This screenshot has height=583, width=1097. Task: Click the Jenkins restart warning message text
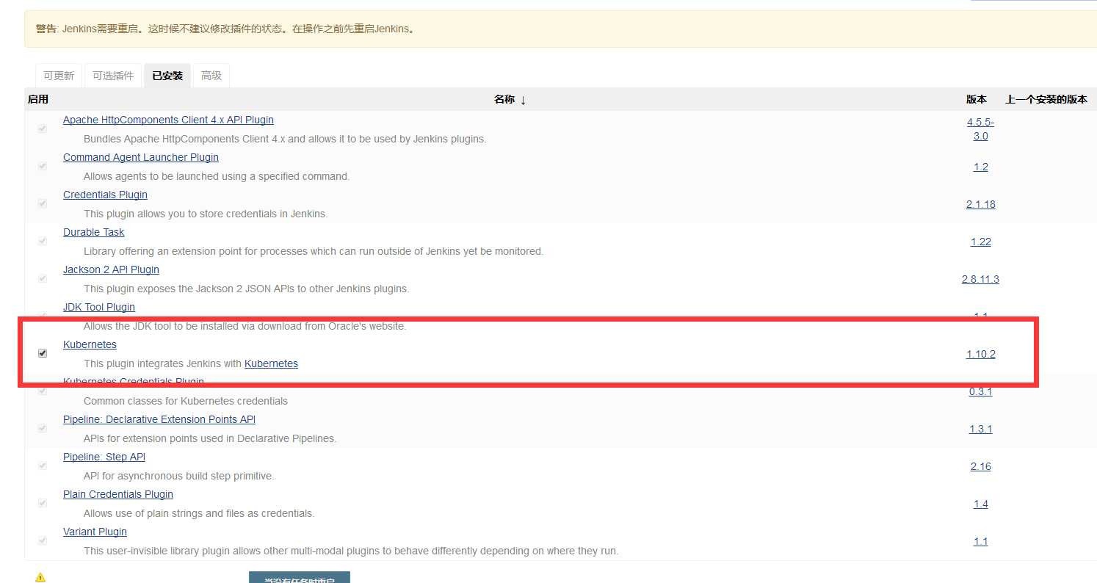225,29
